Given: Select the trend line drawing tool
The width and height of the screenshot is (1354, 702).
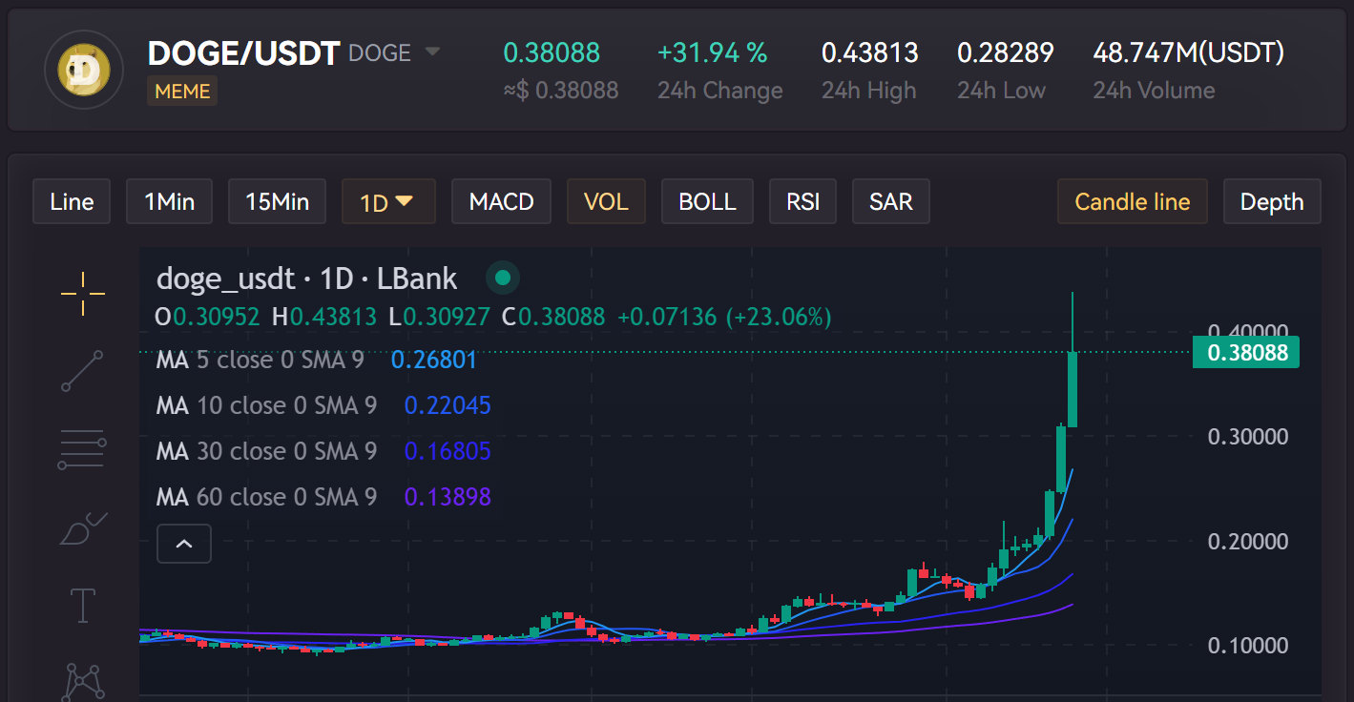Looking at the screenshot, I should tap(83, 371).
